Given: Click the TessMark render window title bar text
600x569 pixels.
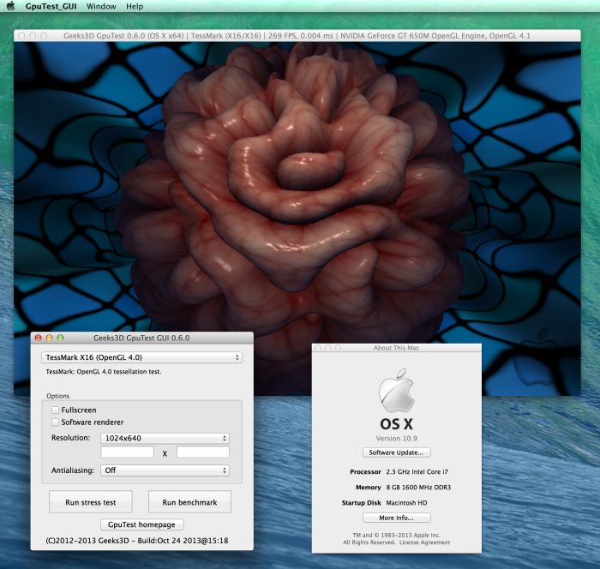Looking at the screenshot, I should (x=297, y=36).
